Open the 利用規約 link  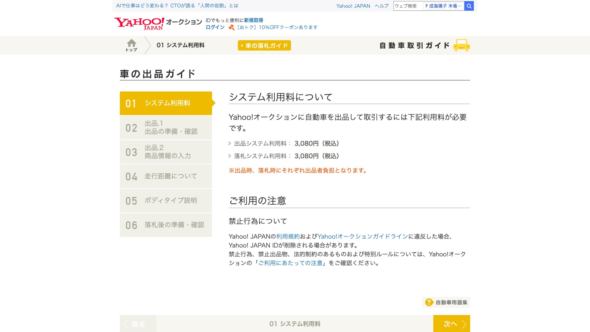[288, 236]
